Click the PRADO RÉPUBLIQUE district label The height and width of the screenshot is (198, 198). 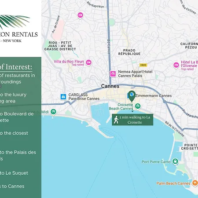point(129,52)
